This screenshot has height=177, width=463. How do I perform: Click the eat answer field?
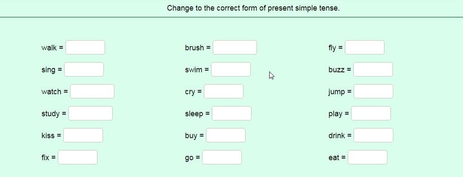pyautogui.click(x=367, y=157)
